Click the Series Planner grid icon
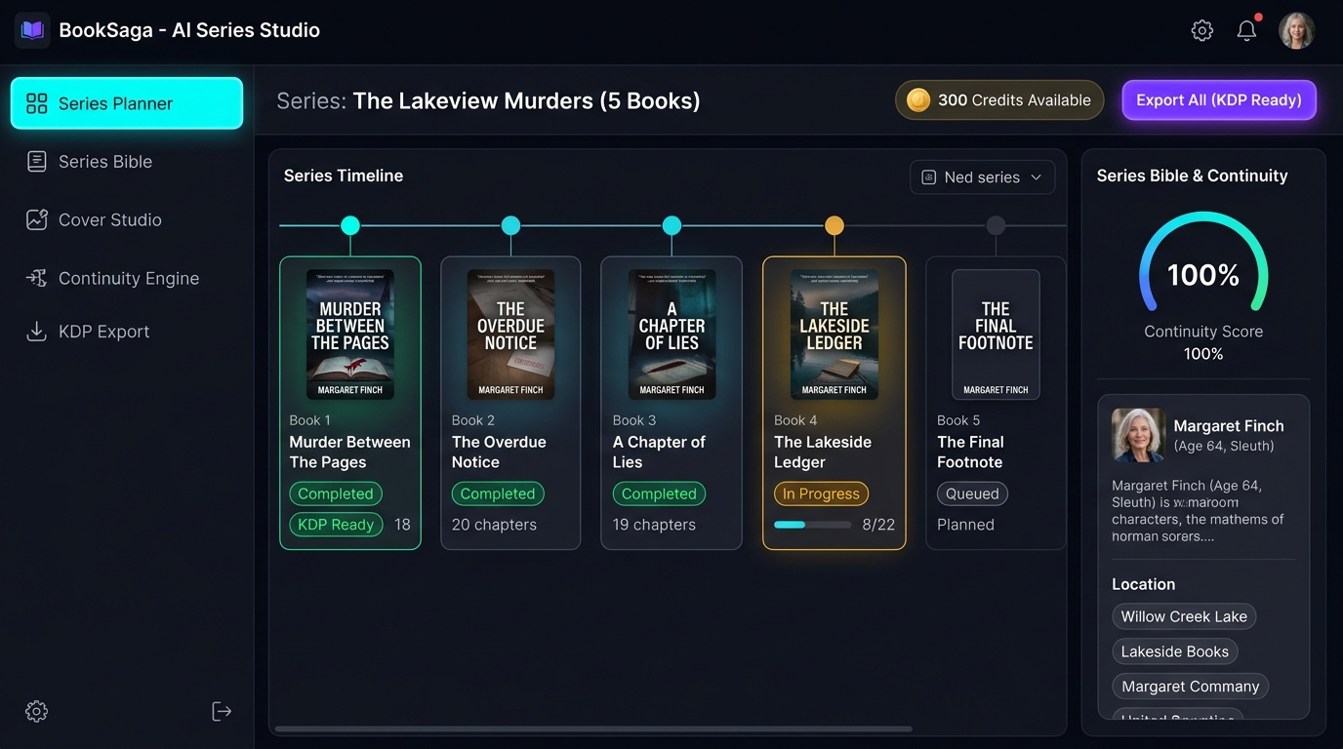The width and height of the screenshot is (1343, 749). pyautogui.click(x=36, y=103)
